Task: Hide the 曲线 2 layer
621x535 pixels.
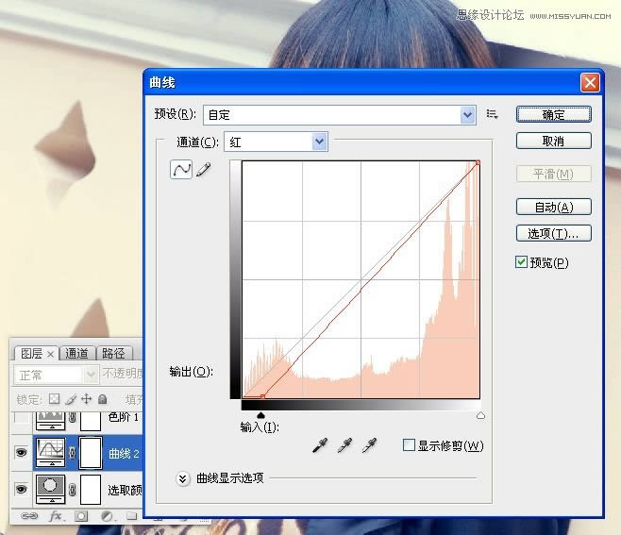Action: pos(21,453)
